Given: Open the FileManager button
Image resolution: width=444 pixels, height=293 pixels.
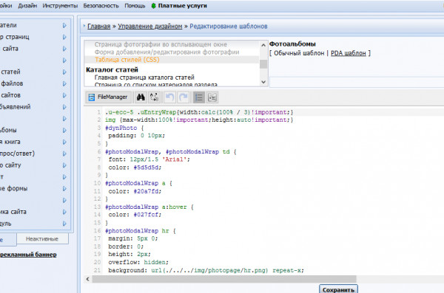Looking at the screenshot, I should click(x=108, y=97).
